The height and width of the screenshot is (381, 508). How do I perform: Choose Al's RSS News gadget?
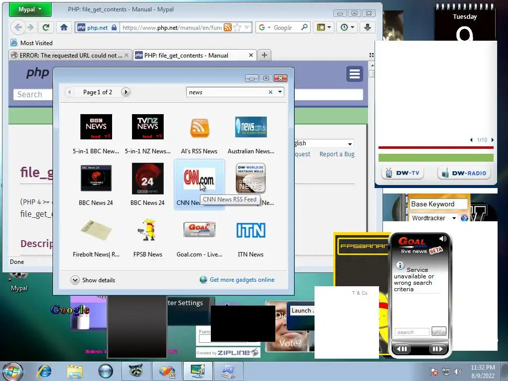[199, 133]
